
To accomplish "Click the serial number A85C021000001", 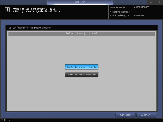I will [x=142, y=7].
